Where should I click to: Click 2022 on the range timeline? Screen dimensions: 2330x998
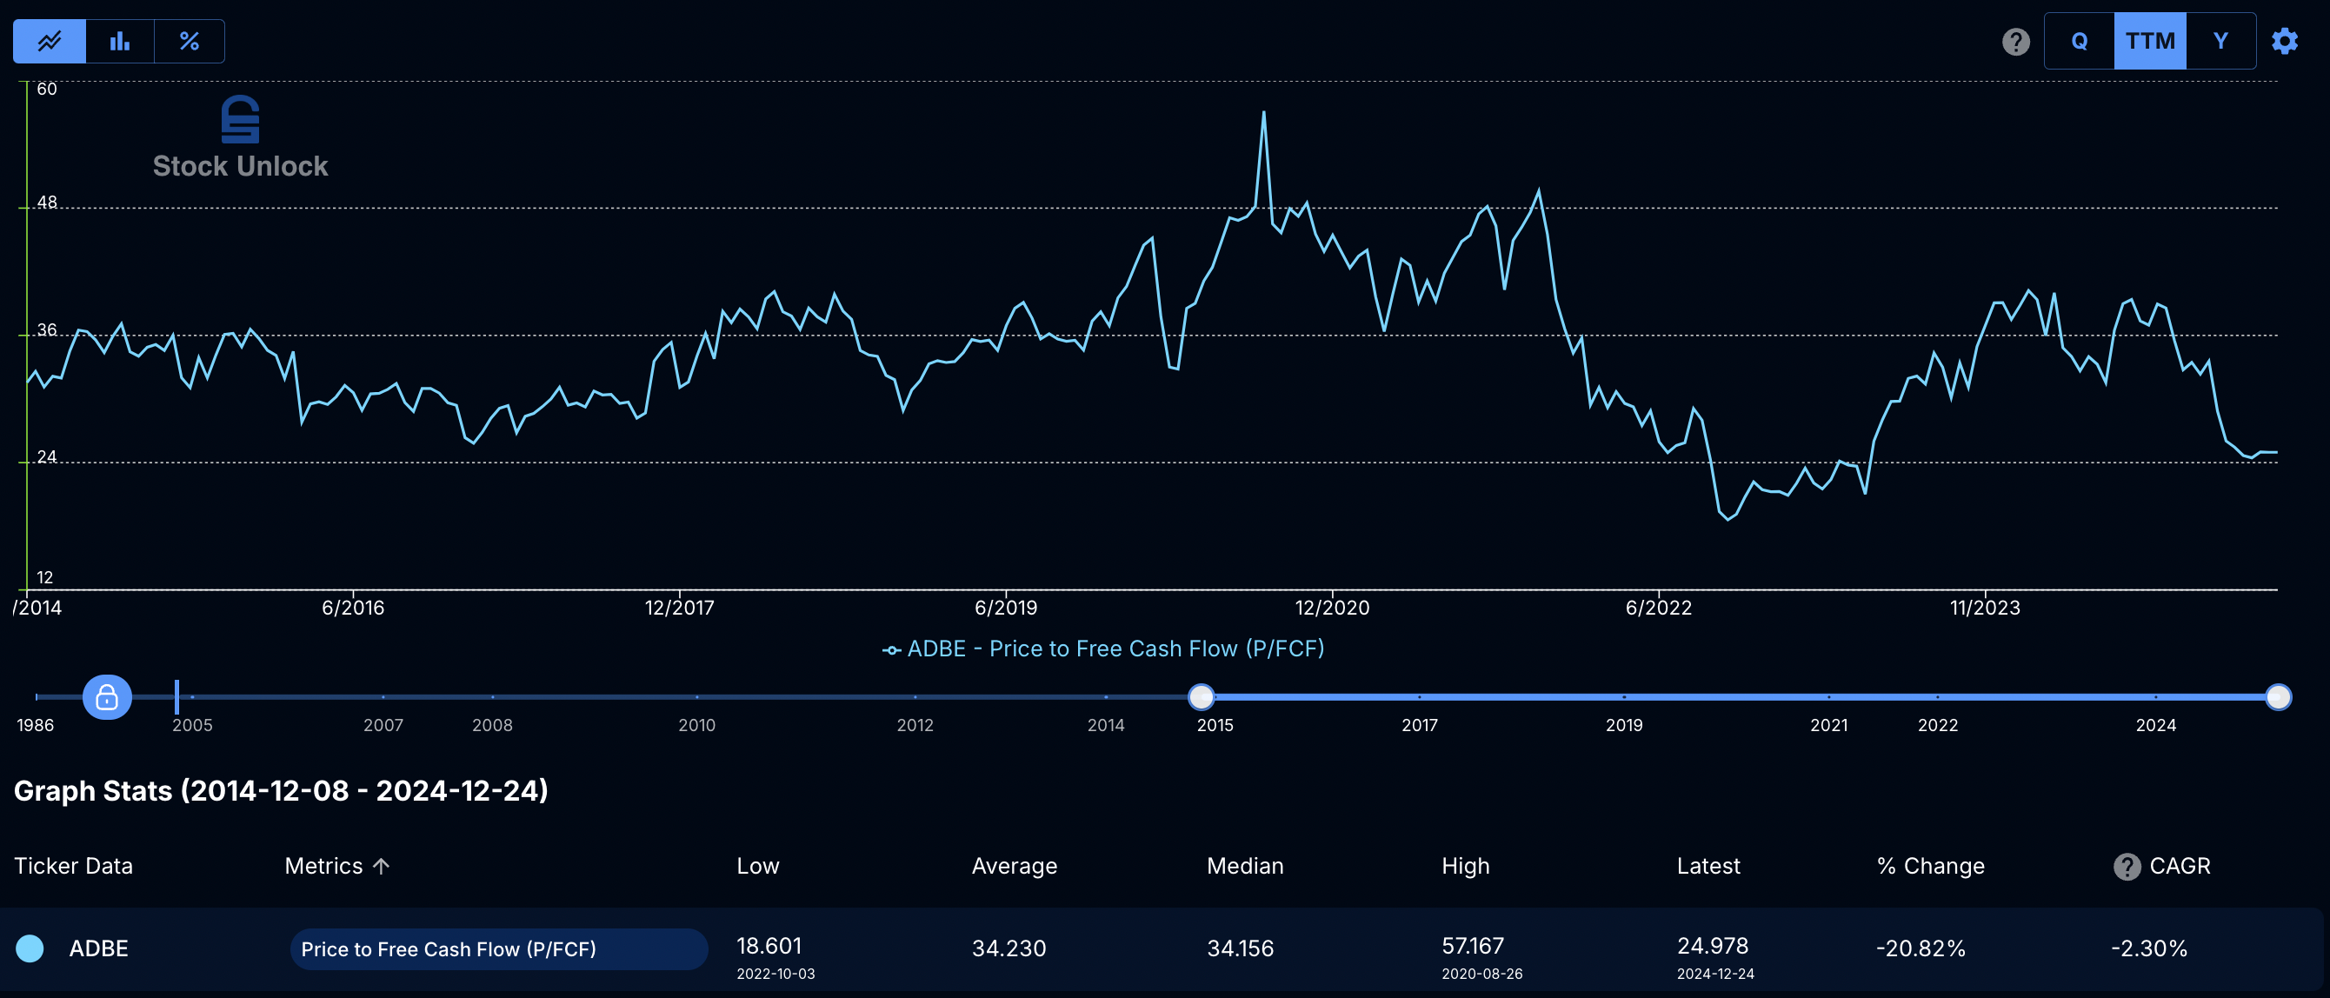point(1937,725)
